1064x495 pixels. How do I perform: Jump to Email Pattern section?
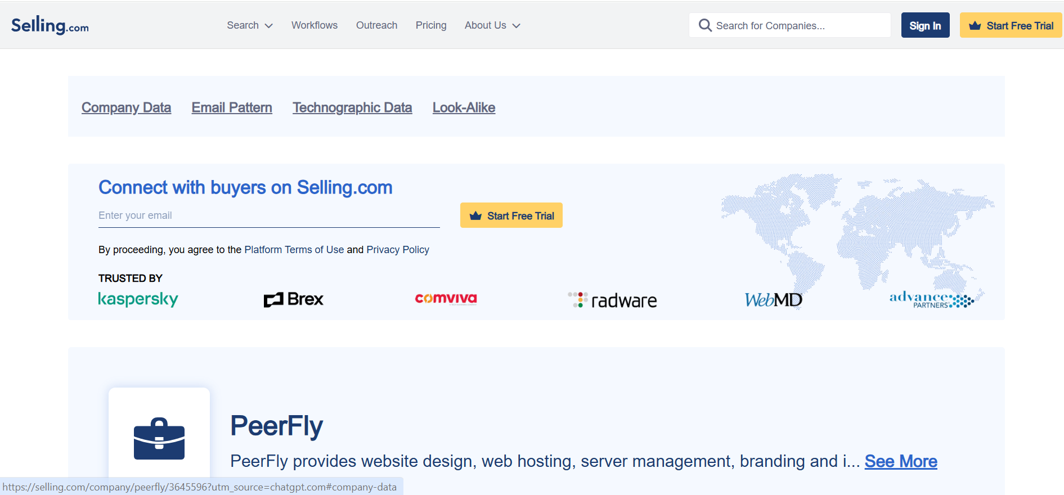(232, 107)
